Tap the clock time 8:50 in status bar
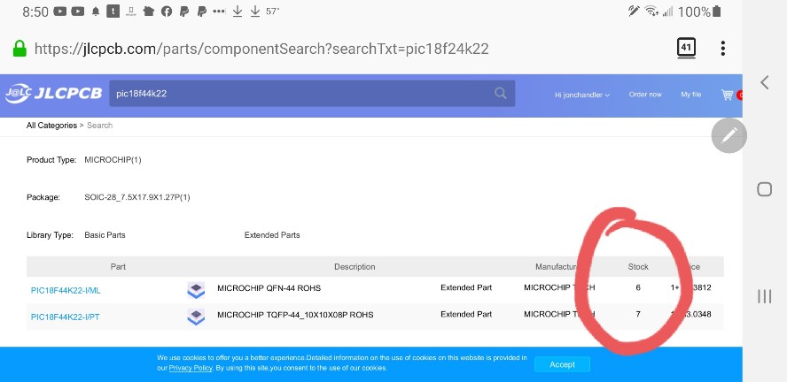The image size is (787, 382). (x=35, y=11)
